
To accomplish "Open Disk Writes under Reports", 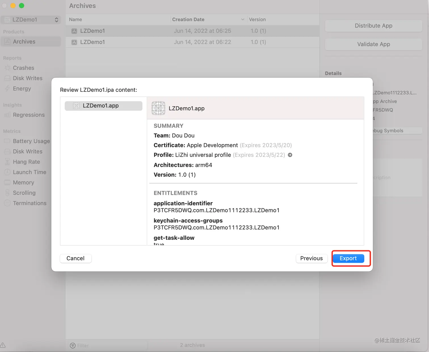I will point(28,78).
